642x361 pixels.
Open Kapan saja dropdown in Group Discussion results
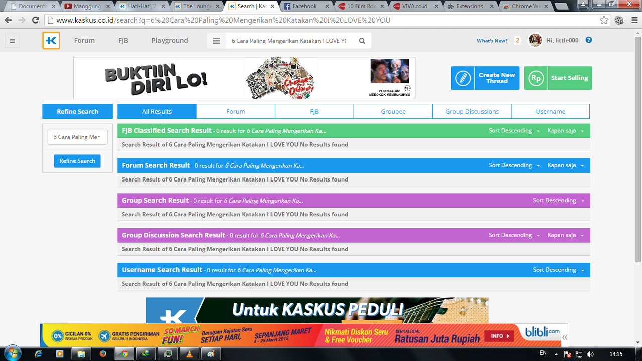pyautogui.click(x=566, y=235)
